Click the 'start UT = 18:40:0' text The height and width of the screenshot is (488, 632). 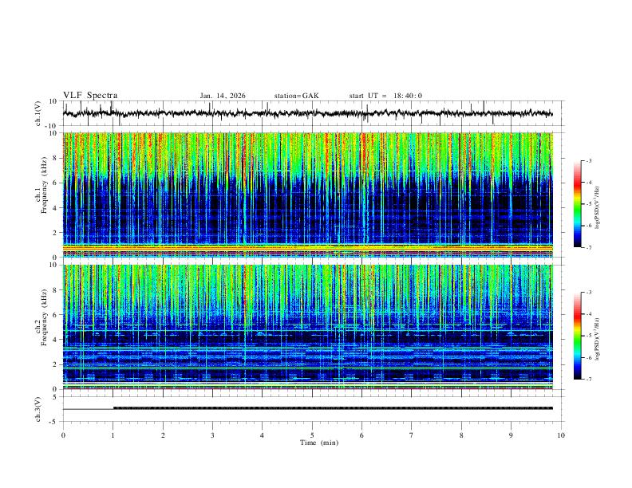pyautogui.click(x=385, y=96)
